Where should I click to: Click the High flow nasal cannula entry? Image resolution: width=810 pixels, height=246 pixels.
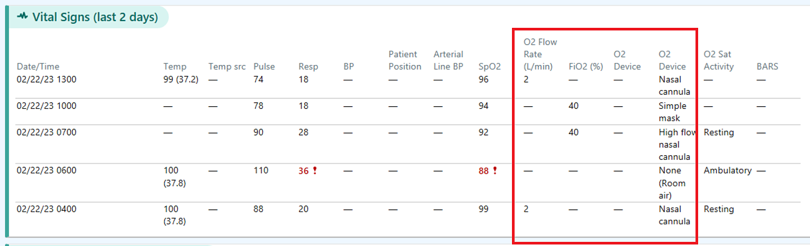click(x=675, y=144)
